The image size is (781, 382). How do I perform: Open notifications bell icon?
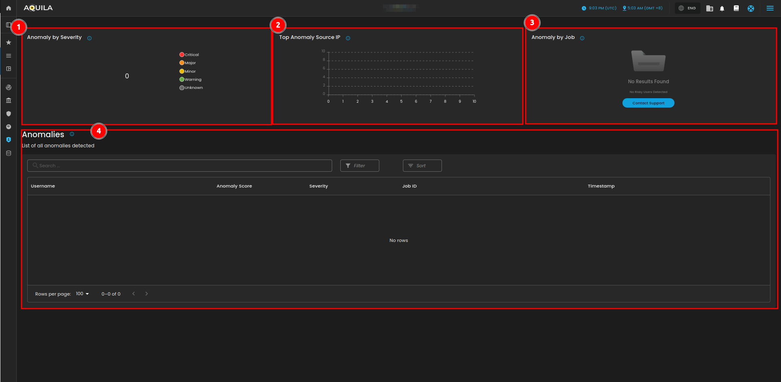[722, 9]
